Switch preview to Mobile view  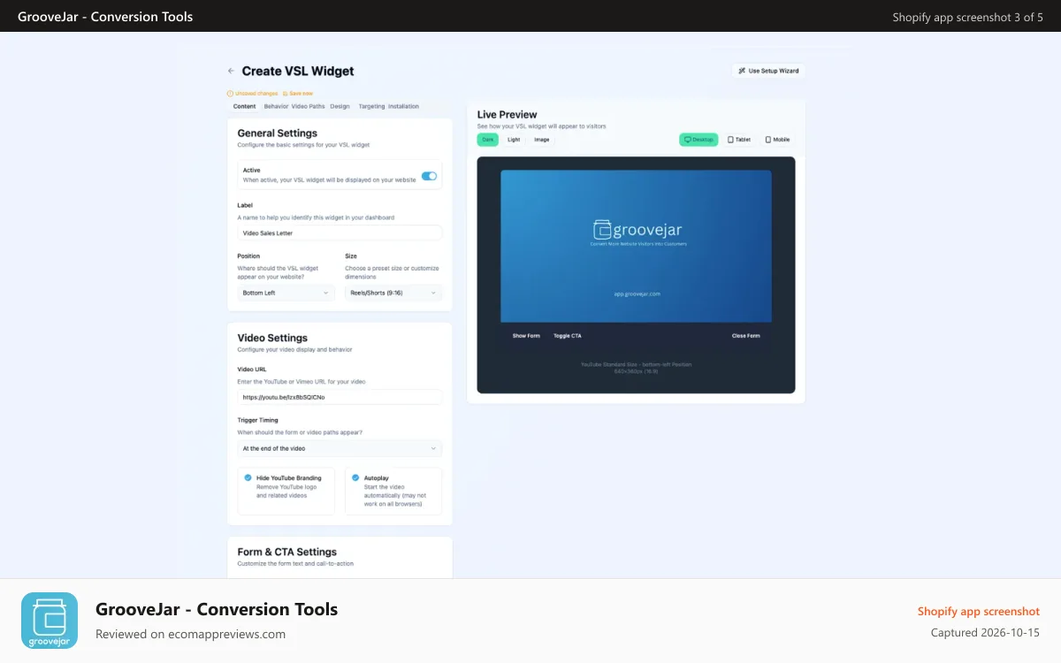pyautogui.click(x=777, y=140)
